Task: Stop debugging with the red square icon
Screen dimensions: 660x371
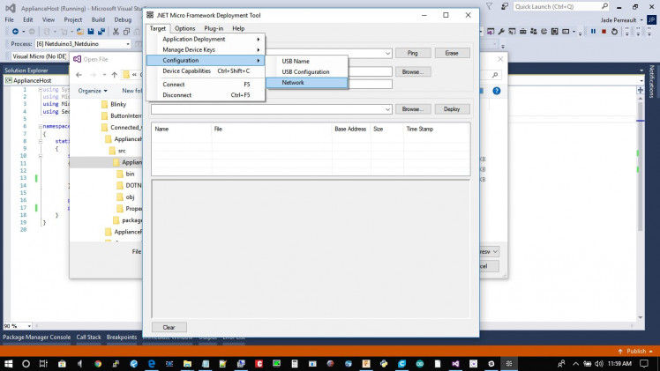Action: [x=604, y=32]
